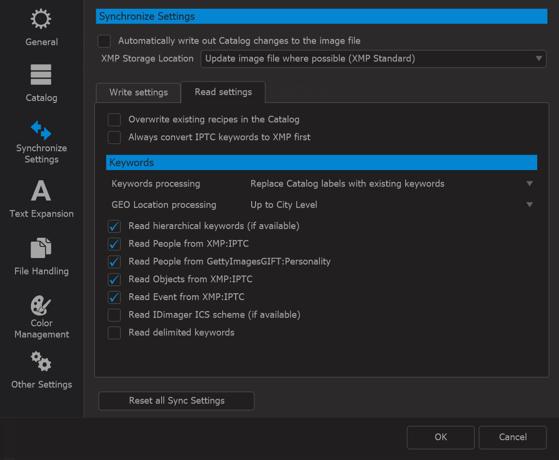Disable Read People from GettyImagesGIFT:Personality
The height and width of the screenshot is (460, 559).
click(x=114, y=262)
